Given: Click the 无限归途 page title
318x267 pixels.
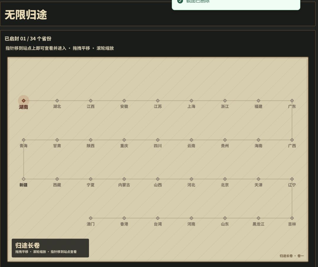Looking at the screenshot, I should tap(26, 15).
